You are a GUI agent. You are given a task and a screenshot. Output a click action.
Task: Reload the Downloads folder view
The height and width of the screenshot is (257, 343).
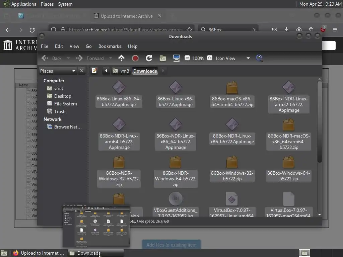(149, 58)
